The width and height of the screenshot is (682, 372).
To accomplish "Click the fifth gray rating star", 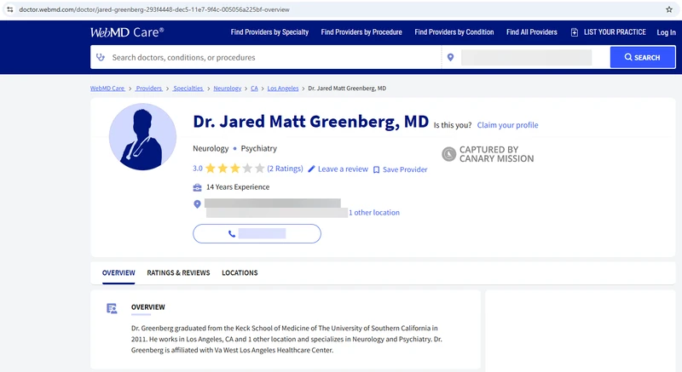I will pos(260,169).
